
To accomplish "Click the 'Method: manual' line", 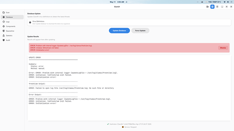I will 38,69.
